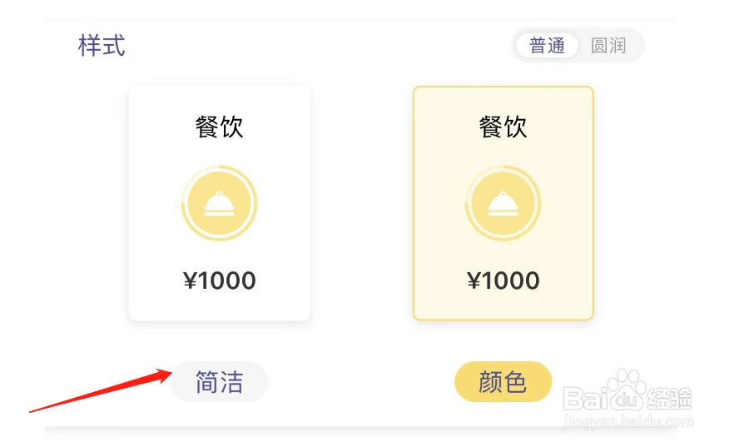Choose the 颜色 style button
Viewport: 734px width, 447px height.
(x=503, y=381)
